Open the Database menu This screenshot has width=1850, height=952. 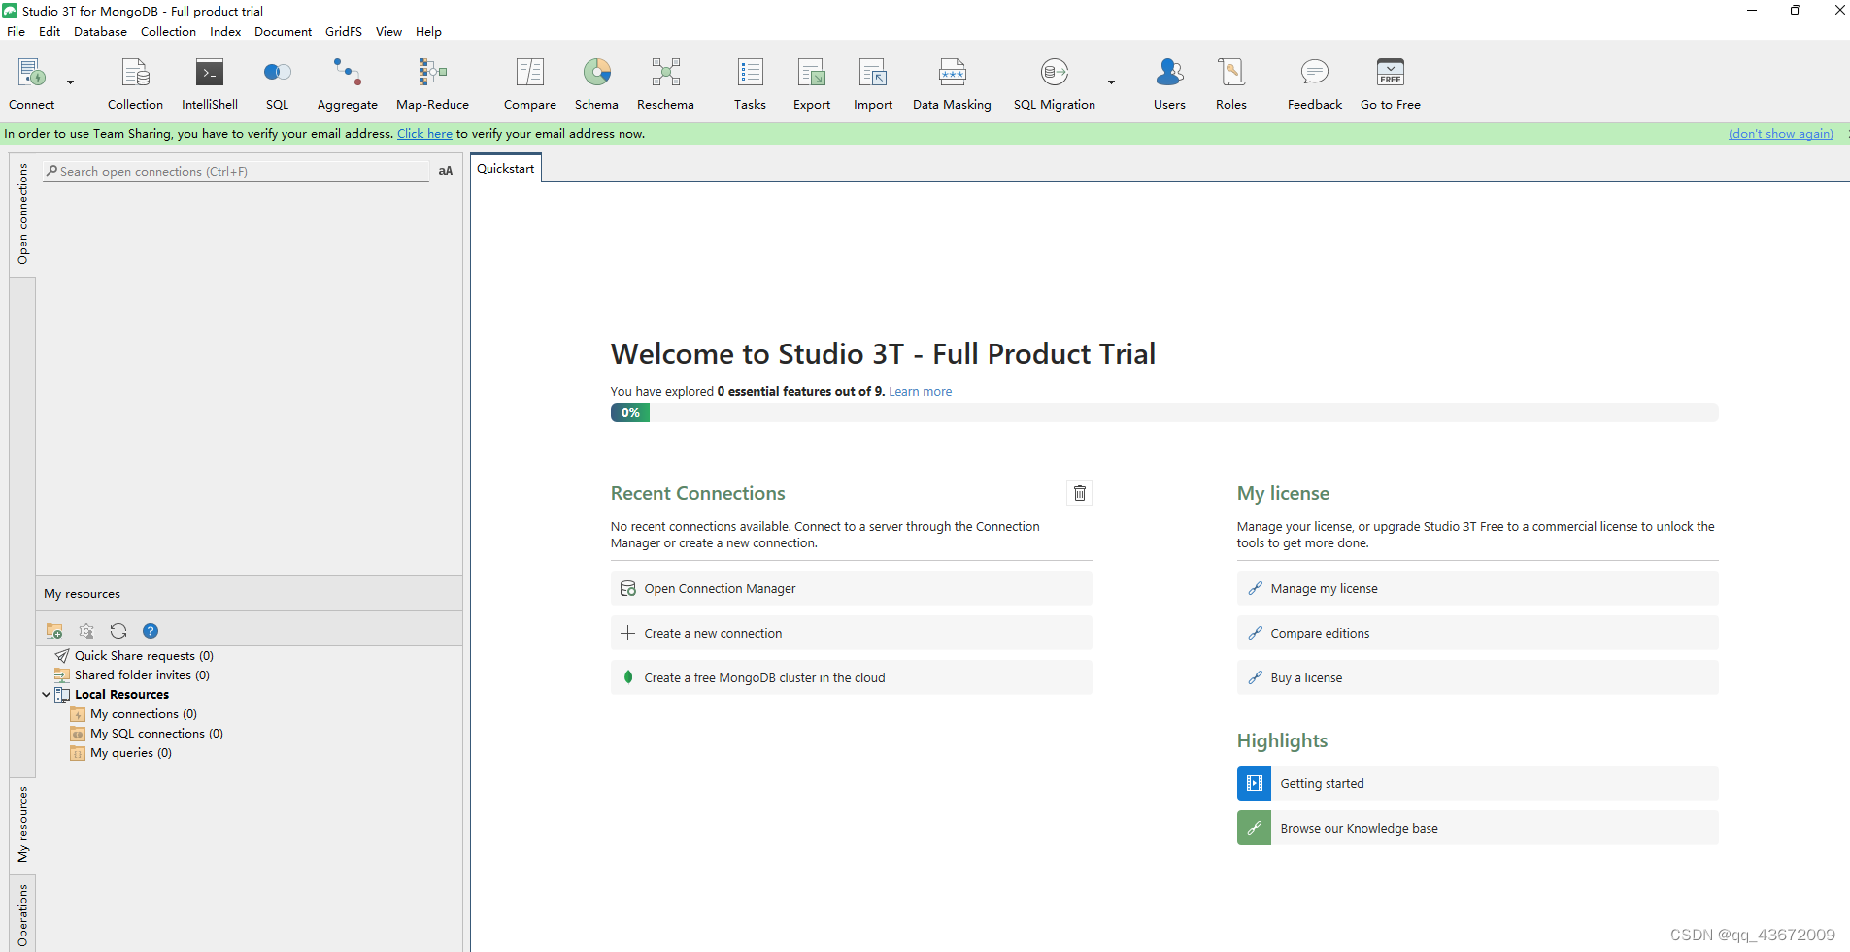tap(100, 32)
